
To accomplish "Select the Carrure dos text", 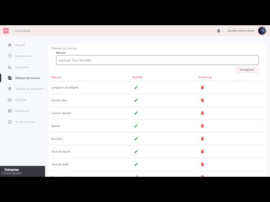I will 59,100.
